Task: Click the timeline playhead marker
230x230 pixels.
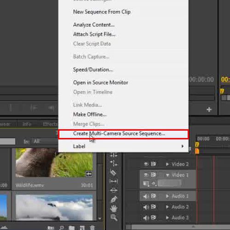Action: tap(197, 144)
